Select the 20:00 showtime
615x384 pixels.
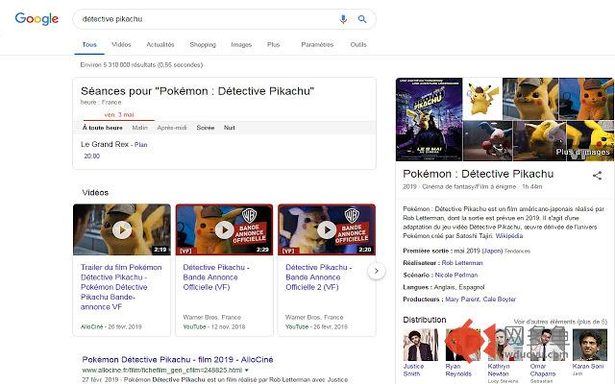(92, 156)
